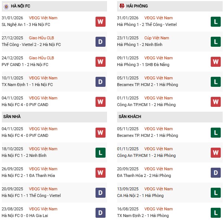Open the HÀ NỘI FC header tab
The width and height of the screenshot is (223, 220).
[21, 6]
